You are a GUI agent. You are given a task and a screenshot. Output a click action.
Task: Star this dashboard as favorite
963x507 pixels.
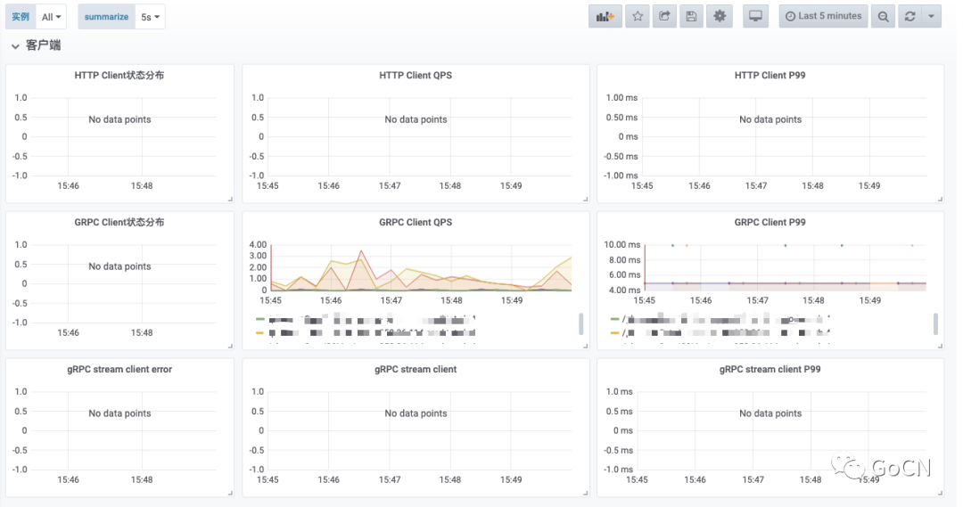(x=638, y=17)
